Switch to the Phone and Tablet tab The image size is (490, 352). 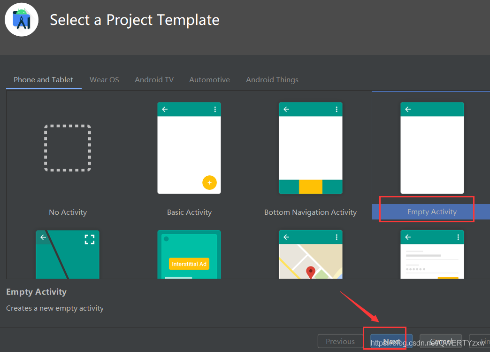44,80
